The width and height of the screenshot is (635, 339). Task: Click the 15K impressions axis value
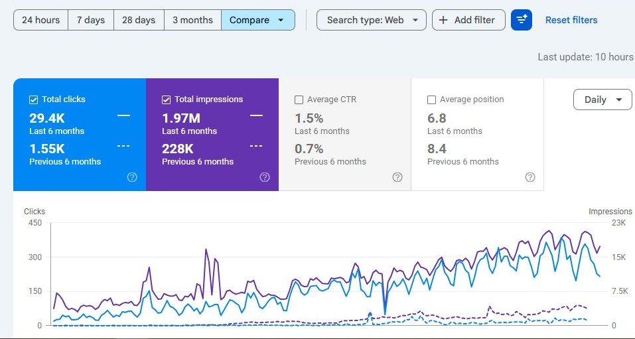[619, 257]
